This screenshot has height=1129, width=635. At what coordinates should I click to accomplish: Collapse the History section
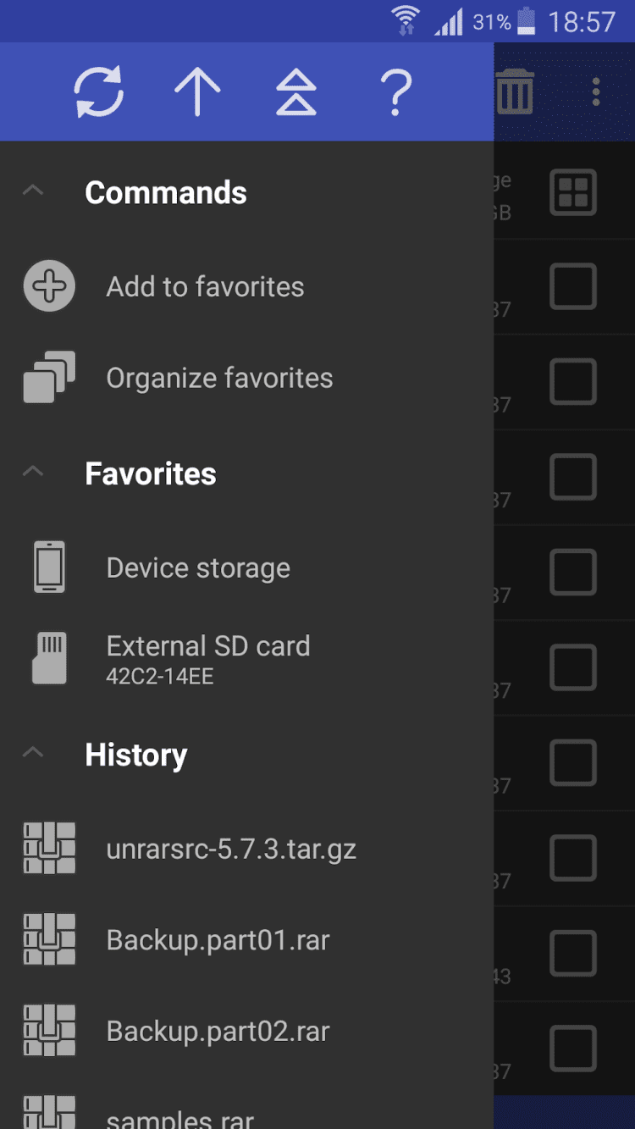tap(33, 754)
